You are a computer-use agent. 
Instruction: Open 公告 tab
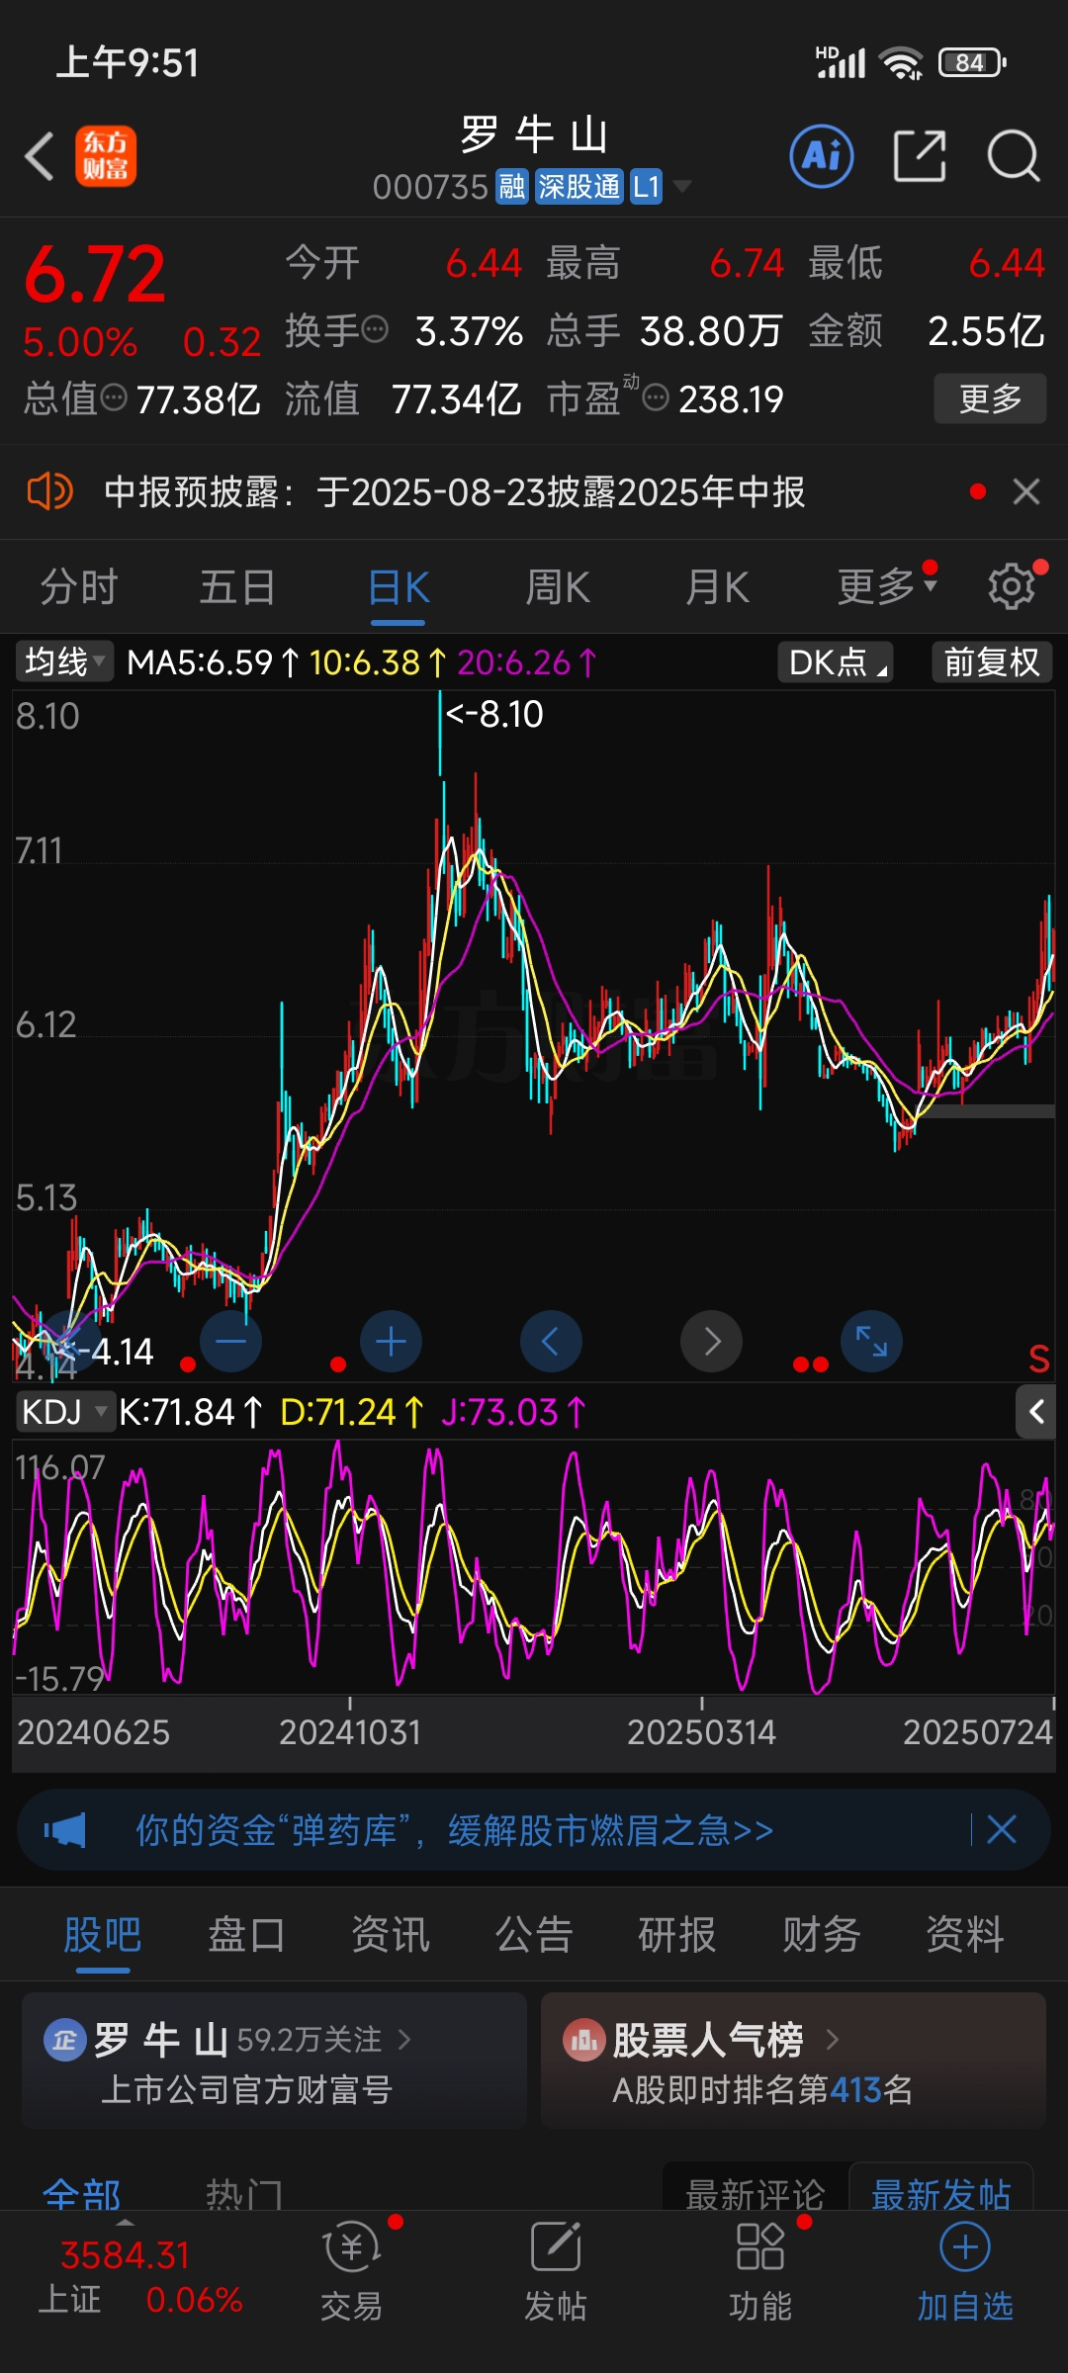click(534, 1934)
